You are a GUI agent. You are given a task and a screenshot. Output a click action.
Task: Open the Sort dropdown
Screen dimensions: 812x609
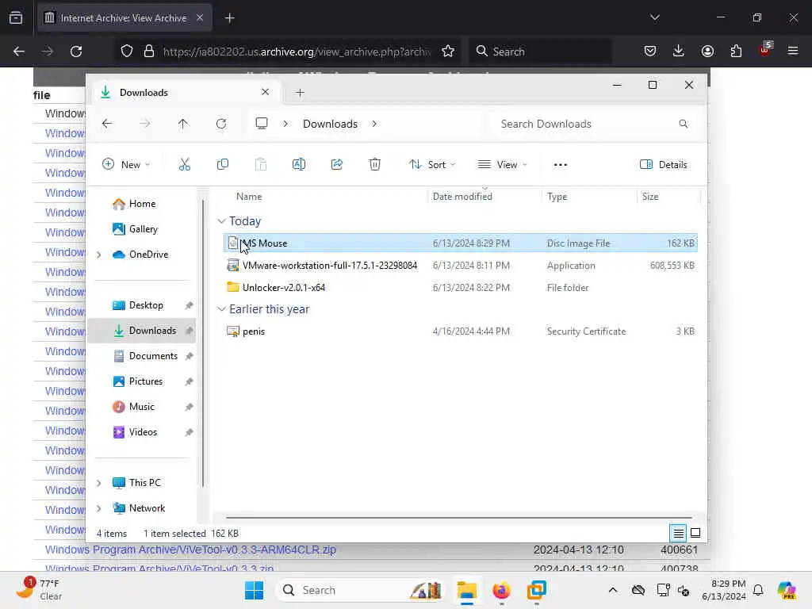coord(432,165)
